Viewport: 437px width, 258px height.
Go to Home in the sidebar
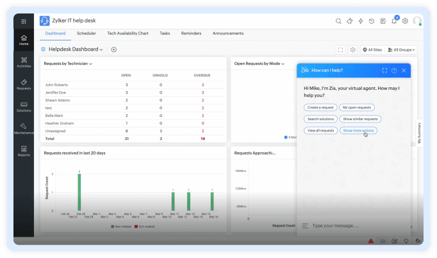click(24, 40)
